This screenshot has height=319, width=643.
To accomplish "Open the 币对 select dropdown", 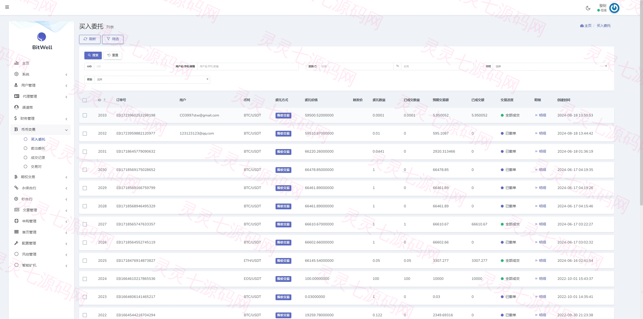I will click(x=551, y=67).
